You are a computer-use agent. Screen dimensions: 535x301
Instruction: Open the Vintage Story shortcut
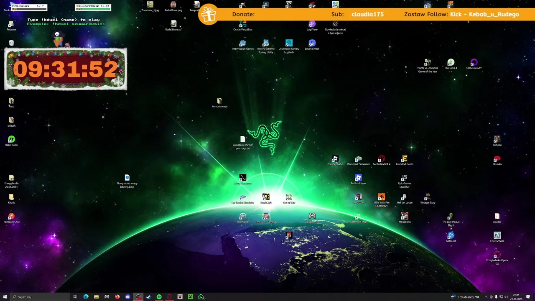tap(428, 199)
